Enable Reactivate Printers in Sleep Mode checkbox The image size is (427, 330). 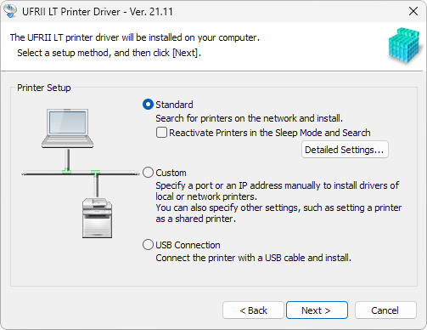(x=161, y=133)
